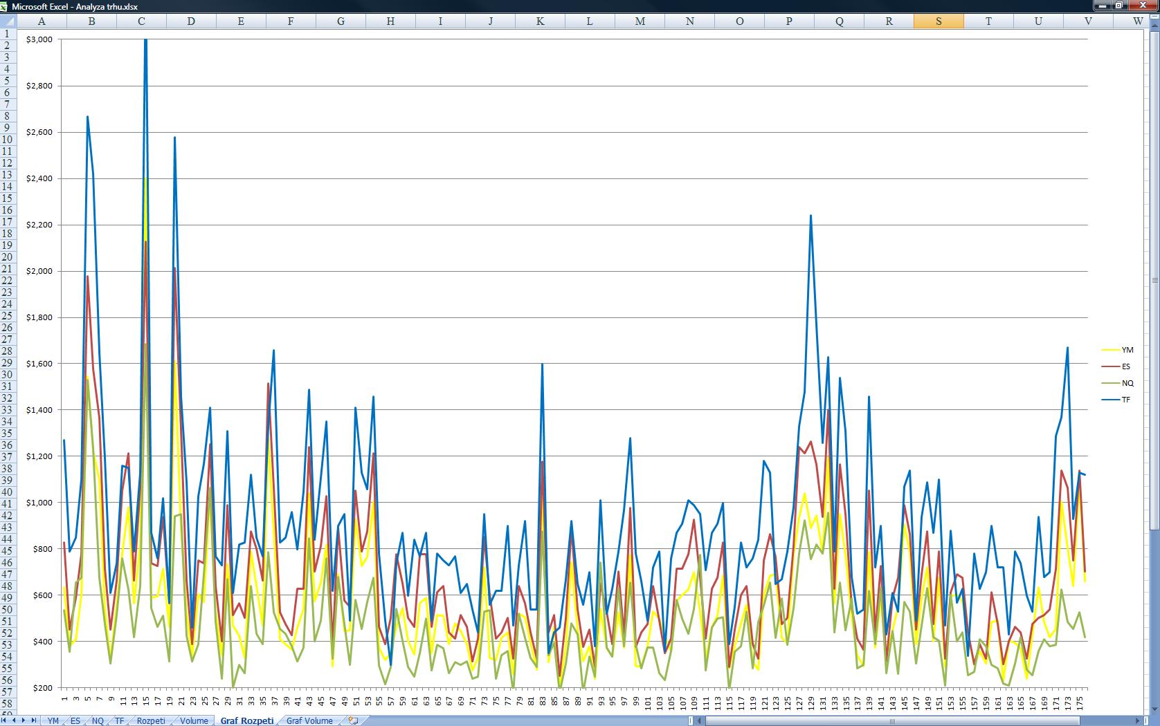
Task: Click the vertical scrollbar up arrow
Action: click(1154, 26)
